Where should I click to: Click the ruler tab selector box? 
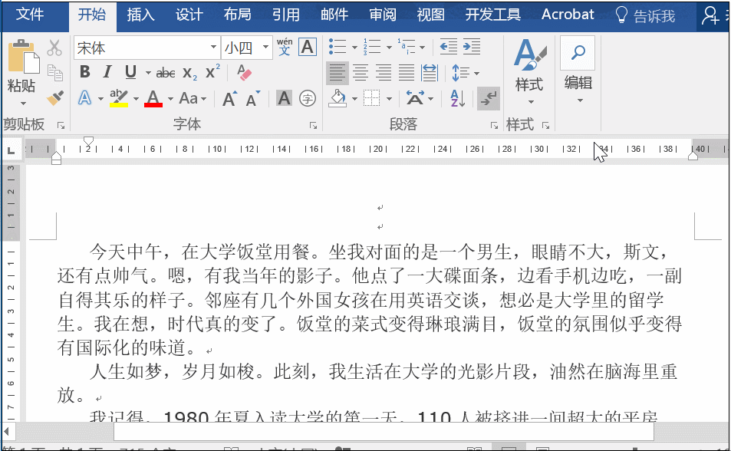click(x=12, y=150)
